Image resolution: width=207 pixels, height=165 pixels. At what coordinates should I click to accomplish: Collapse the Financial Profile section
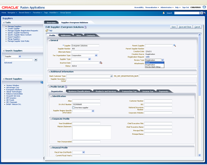[51, 148]
